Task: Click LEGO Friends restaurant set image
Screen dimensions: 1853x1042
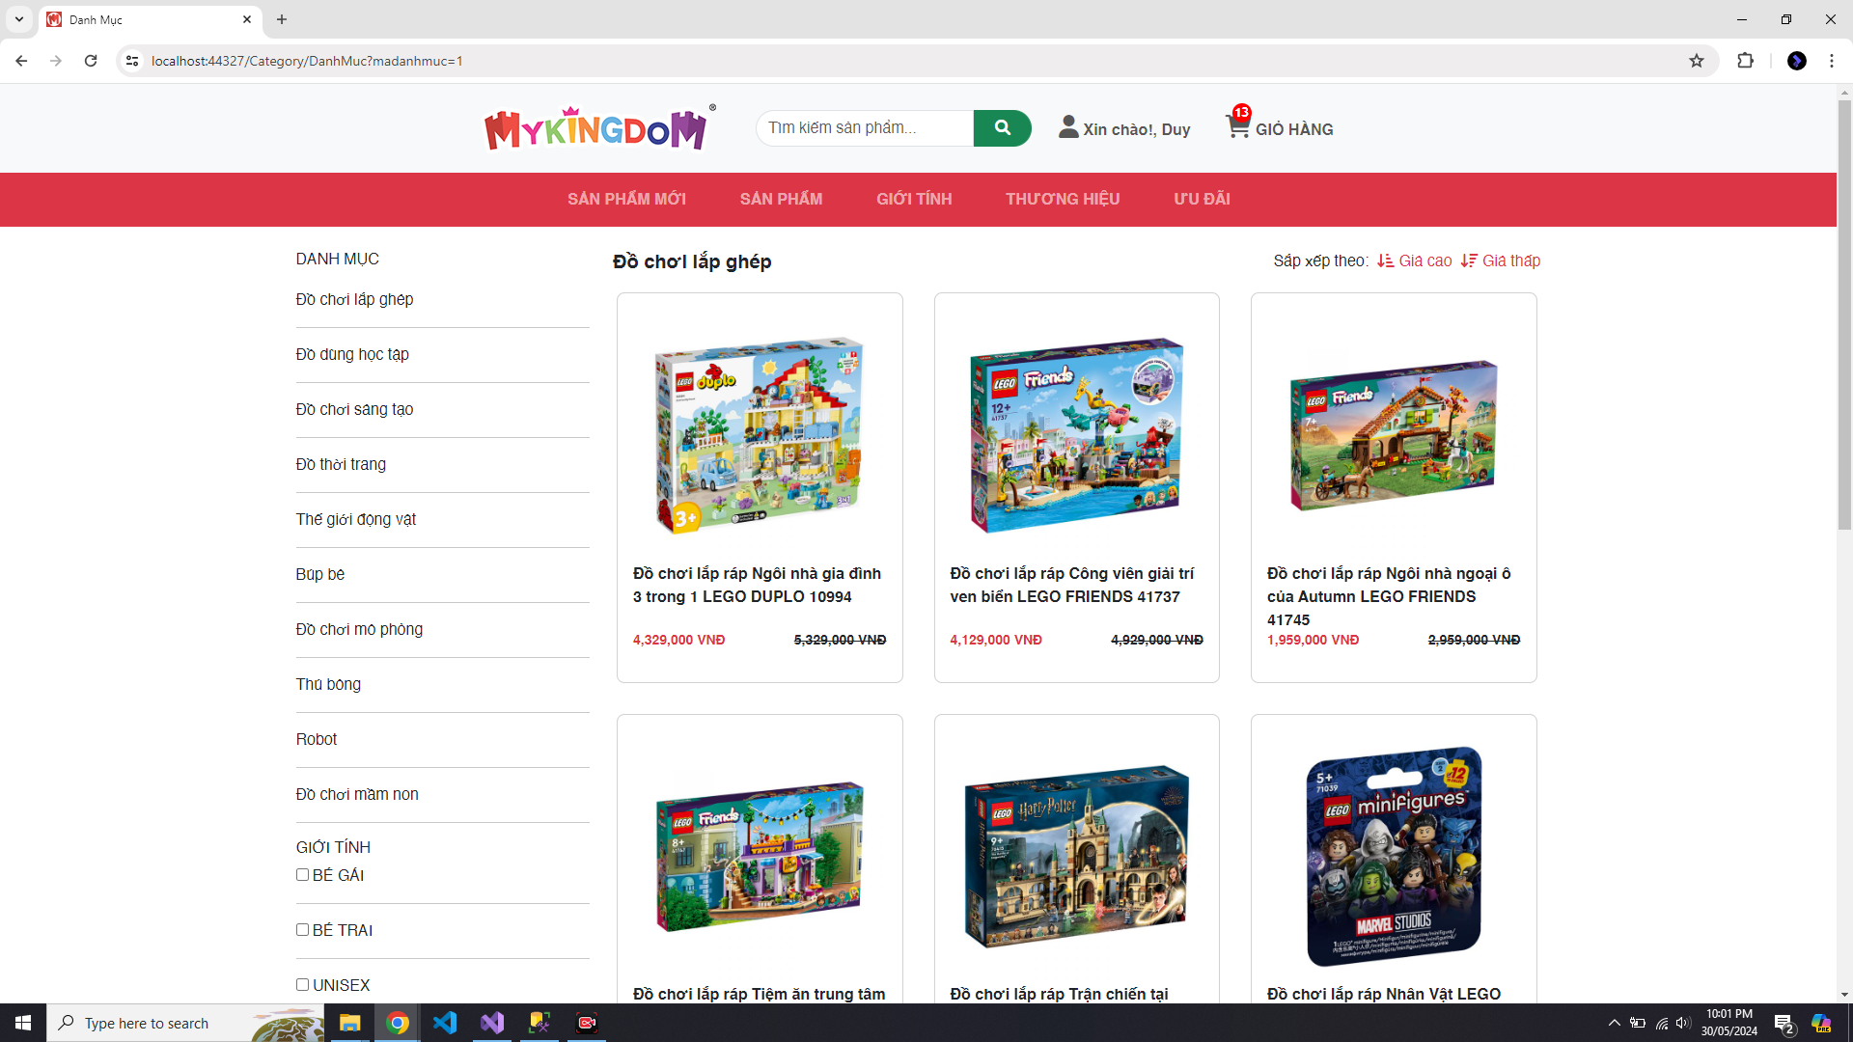Action: click(x=760, y=857)
